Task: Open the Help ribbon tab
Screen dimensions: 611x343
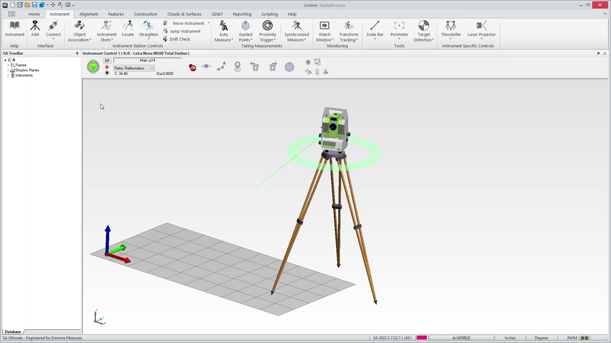Action: [x=292, y=14]
